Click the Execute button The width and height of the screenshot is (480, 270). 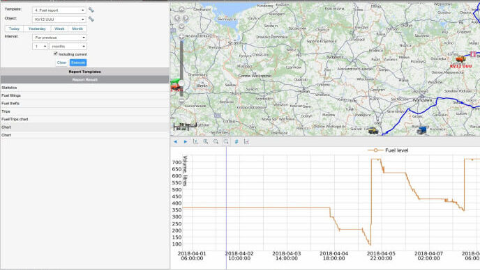(x=78, y=63)
